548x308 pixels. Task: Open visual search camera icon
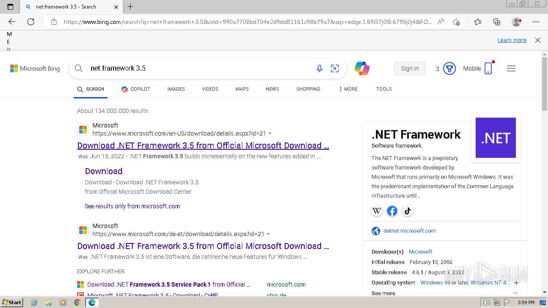pos(335,68)
